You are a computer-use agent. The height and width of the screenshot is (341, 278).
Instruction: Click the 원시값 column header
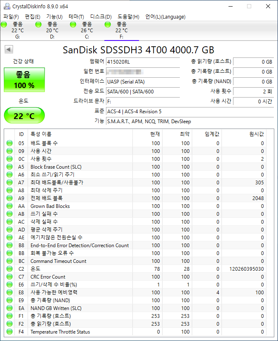coord(244,134)
